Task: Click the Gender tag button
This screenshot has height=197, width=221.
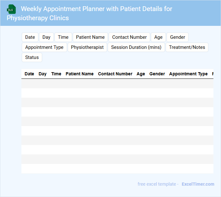Action: 178,37
